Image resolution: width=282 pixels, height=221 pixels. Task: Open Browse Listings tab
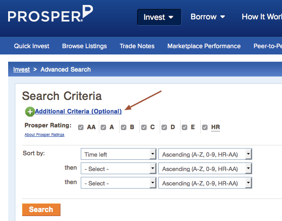pyautogui.click(x=84, y=46)
